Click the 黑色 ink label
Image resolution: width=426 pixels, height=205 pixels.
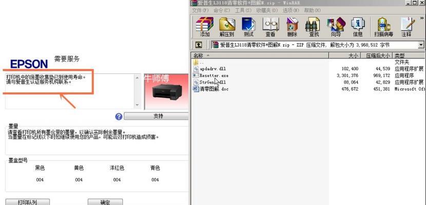[40, 168]
